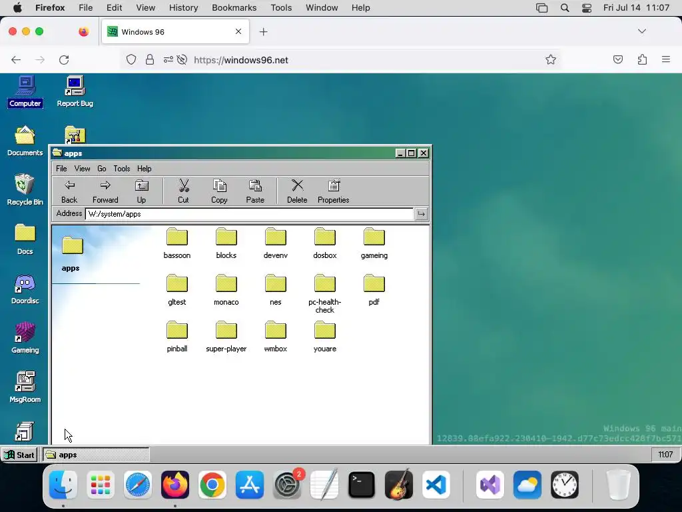This screenshot has width=682, height=512.
Task: Click the site lock icon in the URL bar
Action: pos(150,59)
